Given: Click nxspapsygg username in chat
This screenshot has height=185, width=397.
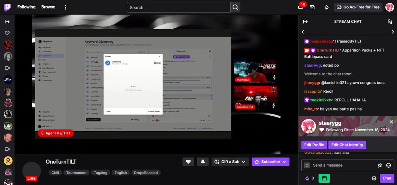Looking at the screenshot, I should pyautogui.click(x=322, y=42).
